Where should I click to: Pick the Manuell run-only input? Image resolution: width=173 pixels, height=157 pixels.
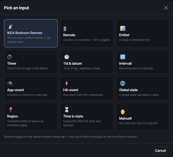[x=143, y=117]
